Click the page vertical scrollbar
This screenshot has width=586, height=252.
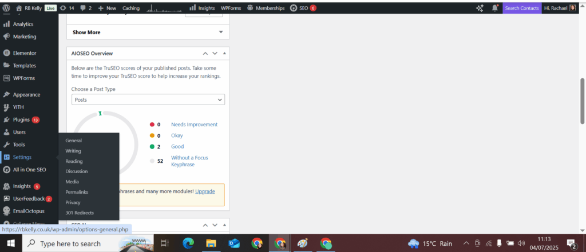point(582,101)
